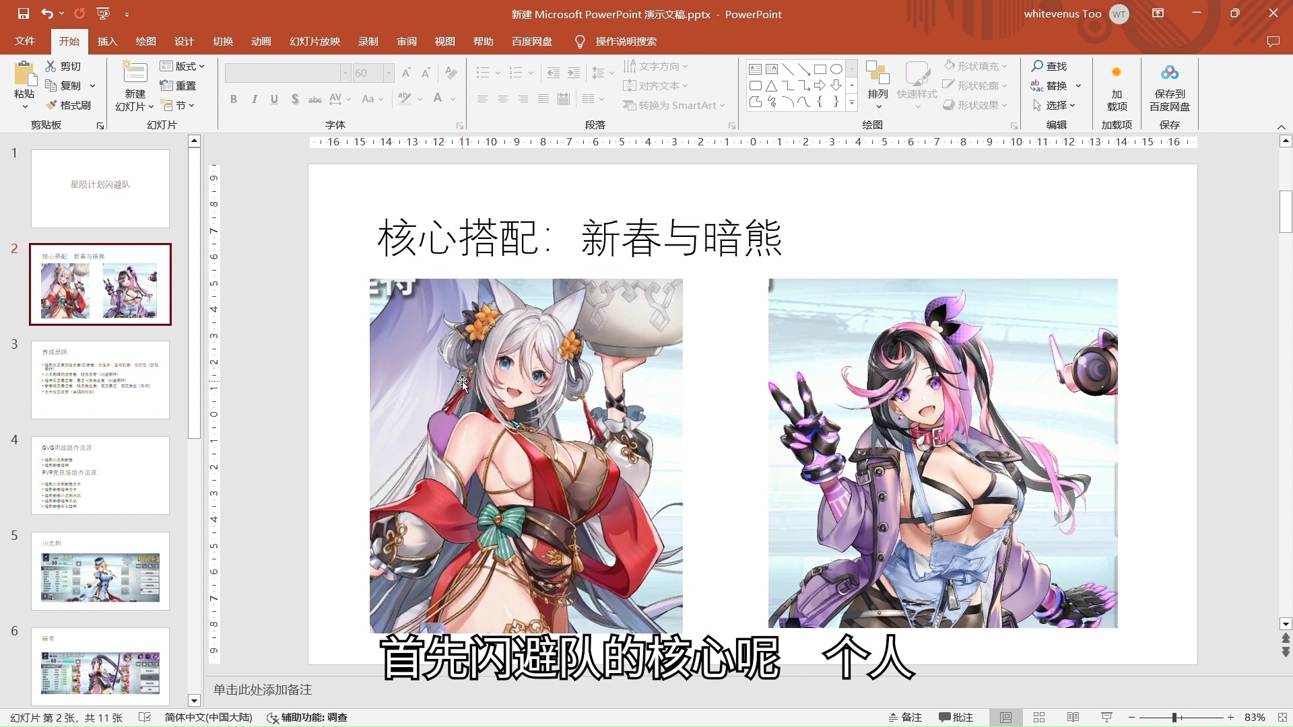Image resolution: width=1293 pixels, height=727 pixels.
Task: Start Slide Show icon in status bar
Action: (1106, 718)
